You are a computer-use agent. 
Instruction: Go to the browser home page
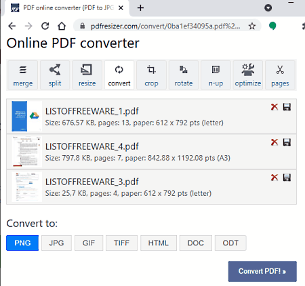click(x=62, y=26)
